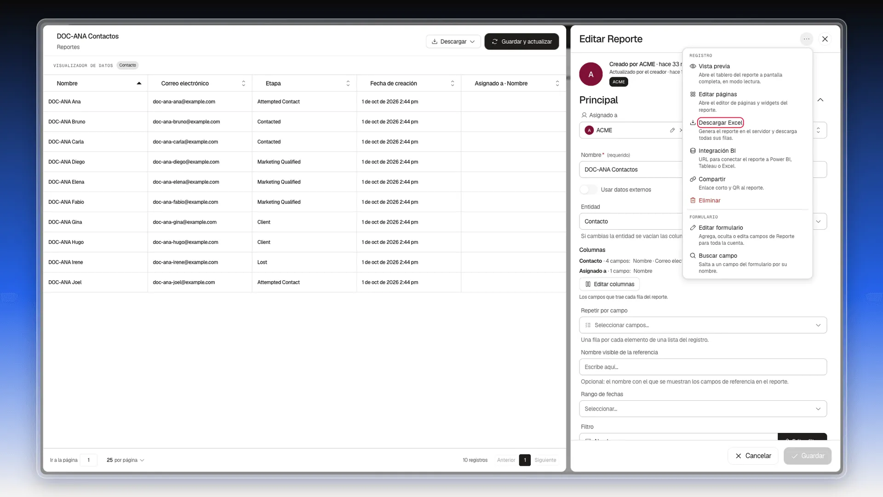The height and width of the screenshot is (497, 883).
Task: Click the three-dots menu in Editar Reporte header
Action: [x=806, y=39]
